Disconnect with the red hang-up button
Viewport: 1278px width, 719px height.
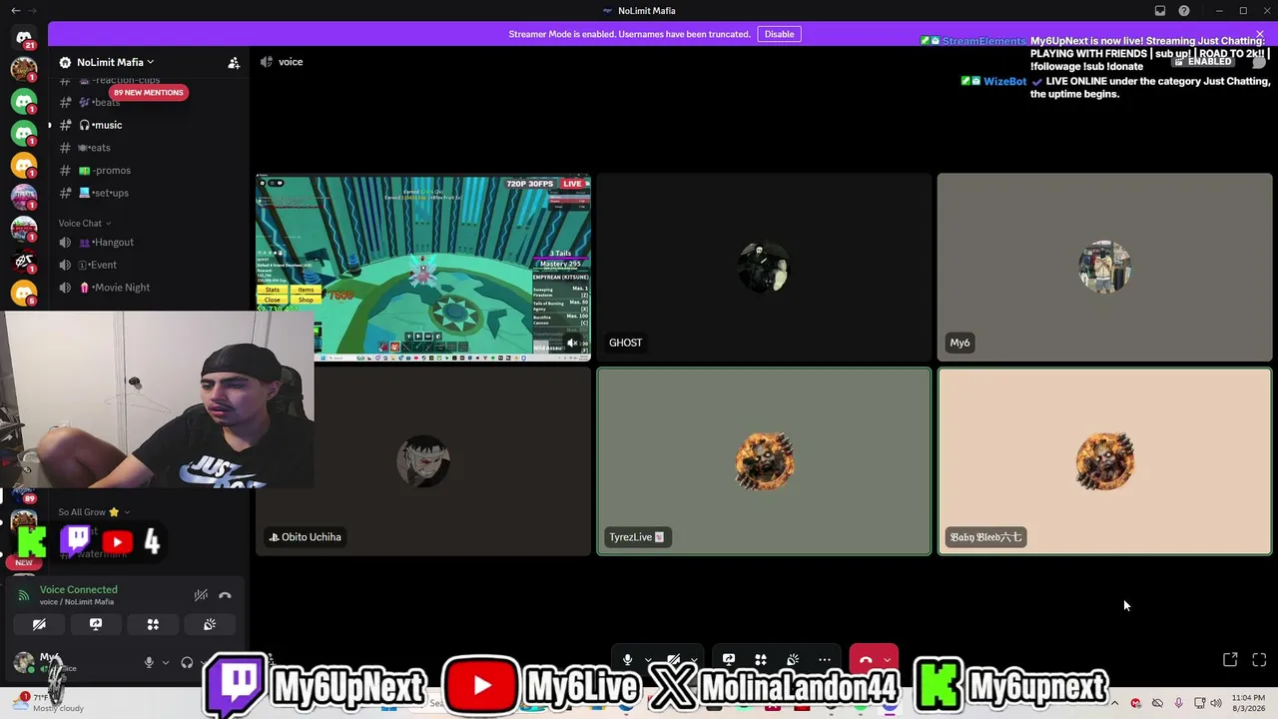click(x=866, y=660)
